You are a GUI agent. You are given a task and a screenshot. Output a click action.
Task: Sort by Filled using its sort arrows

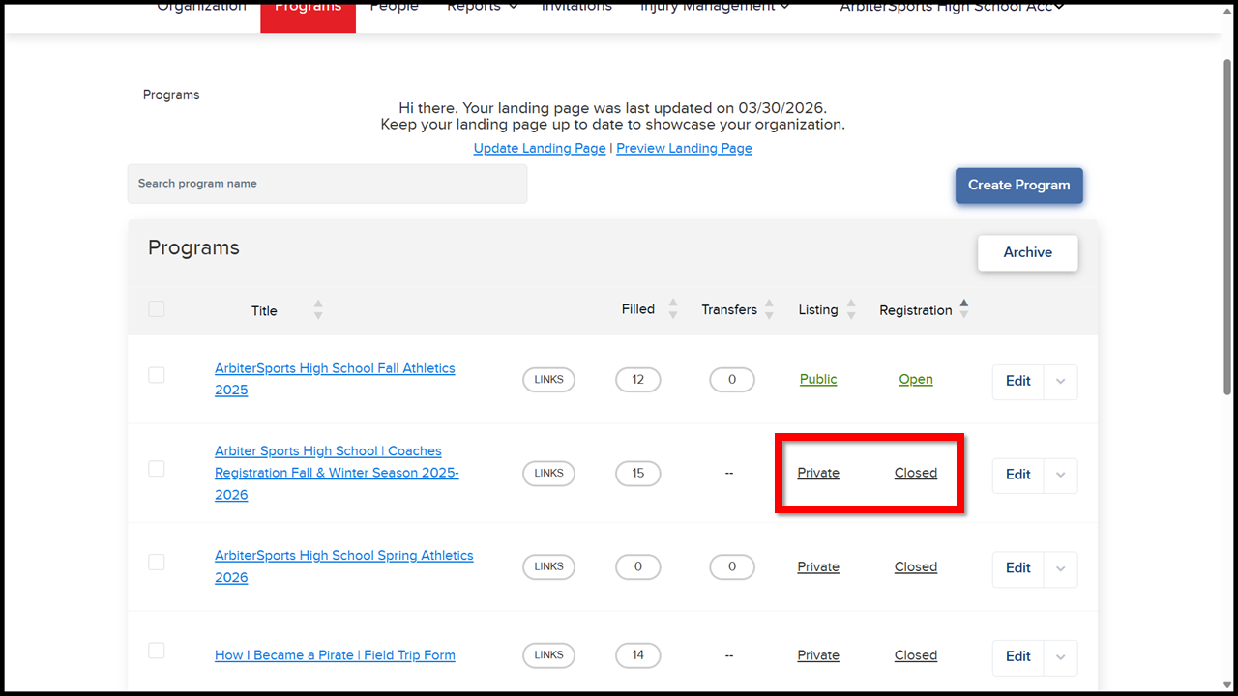(673, 309)
